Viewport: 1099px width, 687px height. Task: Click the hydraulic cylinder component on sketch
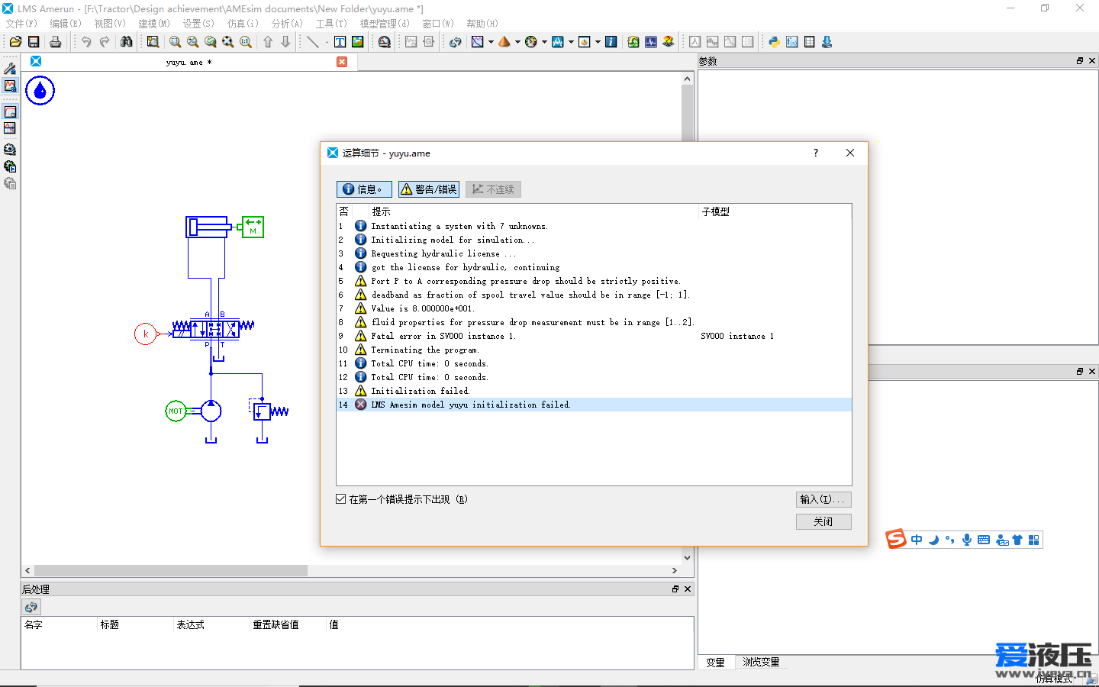208,227
